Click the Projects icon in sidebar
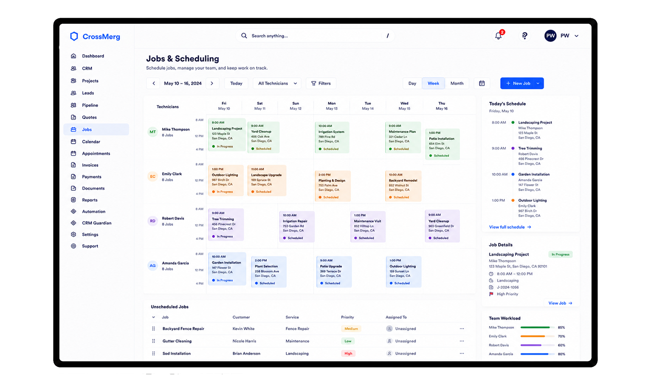Image resolution: width=651 pixels, height=387 pixels. click(73, 81)
